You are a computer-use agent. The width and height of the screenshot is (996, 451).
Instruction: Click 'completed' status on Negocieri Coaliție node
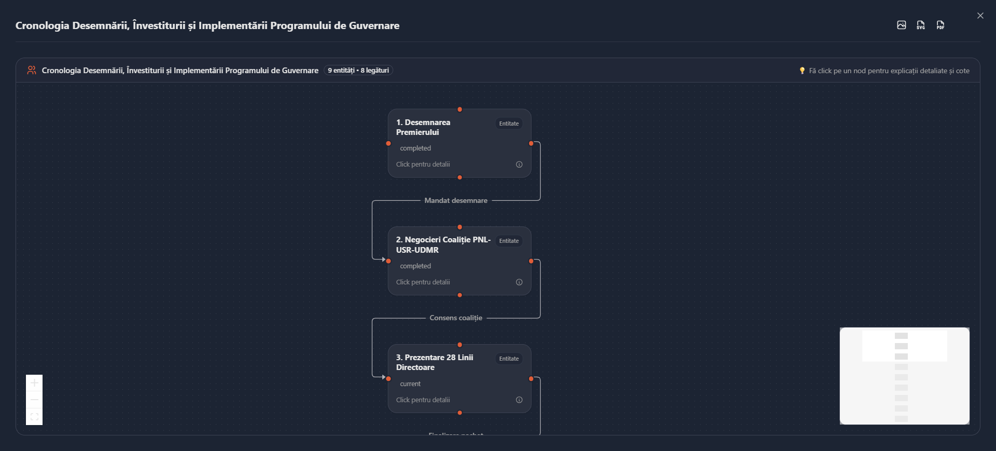click(416, 266)
